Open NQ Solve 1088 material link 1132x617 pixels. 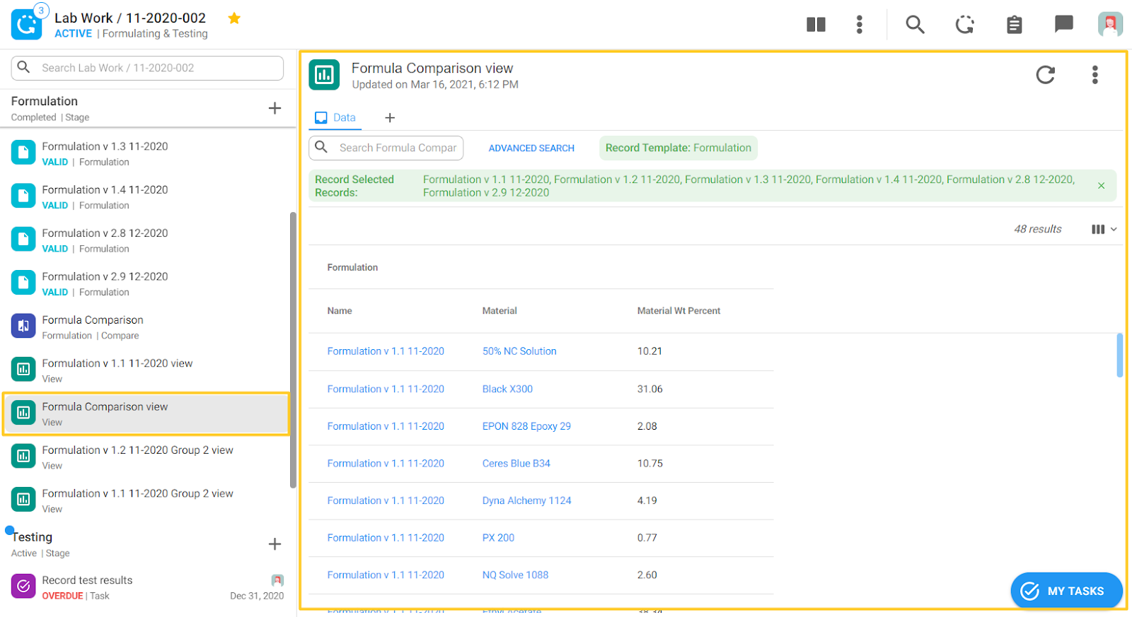[x=515, y=575]
